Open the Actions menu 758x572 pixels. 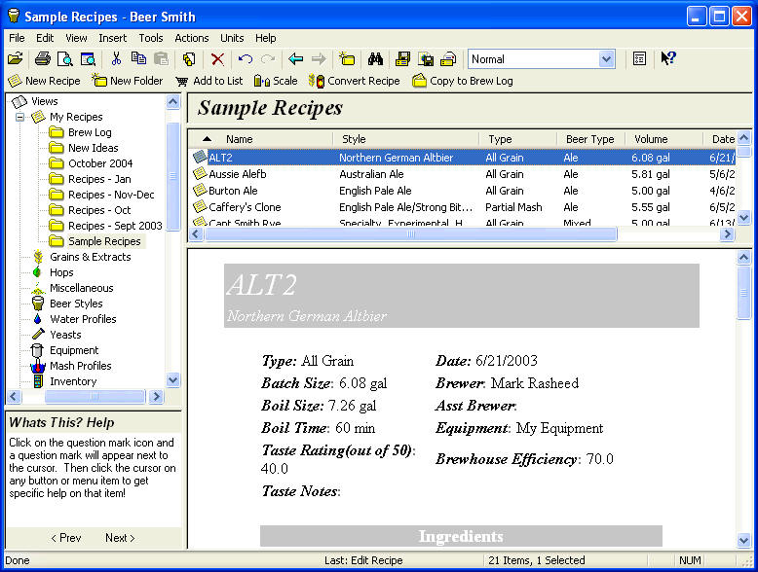[x=191, y=38]
